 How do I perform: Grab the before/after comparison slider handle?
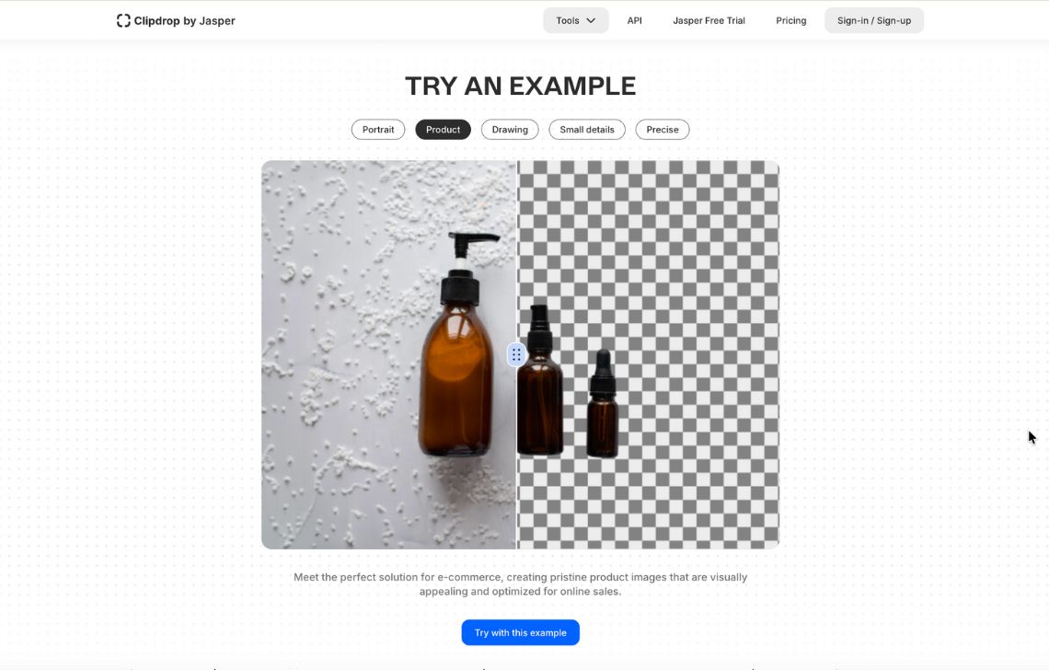pyautogui.click(x=516, y=354)
